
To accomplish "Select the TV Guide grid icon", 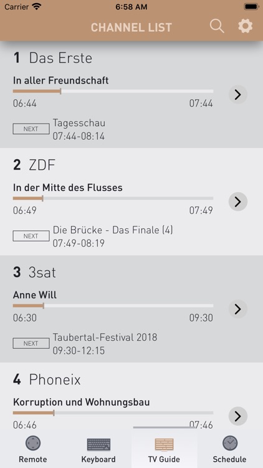I will 164,444.
